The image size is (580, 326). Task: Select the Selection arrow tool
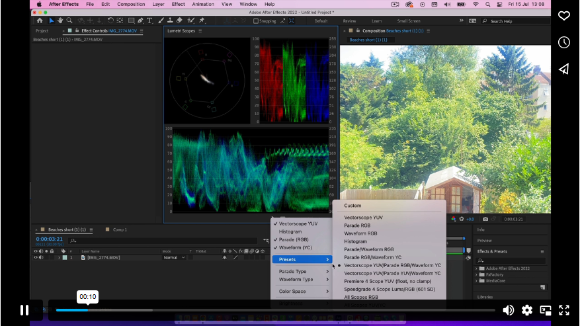(x=52, y=20)
